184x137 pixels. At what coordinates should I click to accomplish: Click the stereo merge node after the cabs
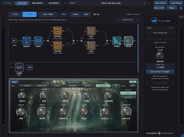pyautogui.click(x=107, y=41)
